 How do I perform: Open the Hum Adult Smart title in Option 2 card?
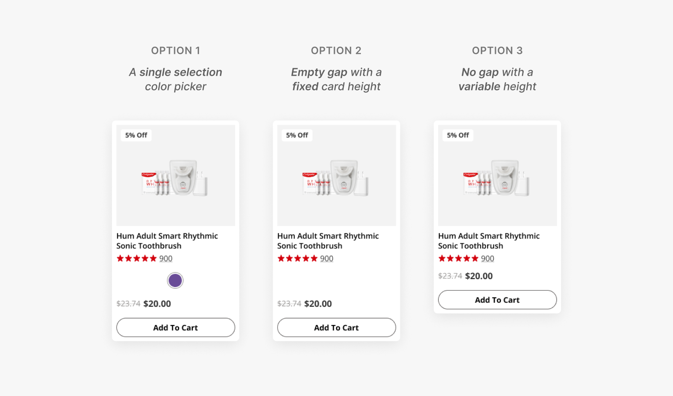tap(328, 241)
